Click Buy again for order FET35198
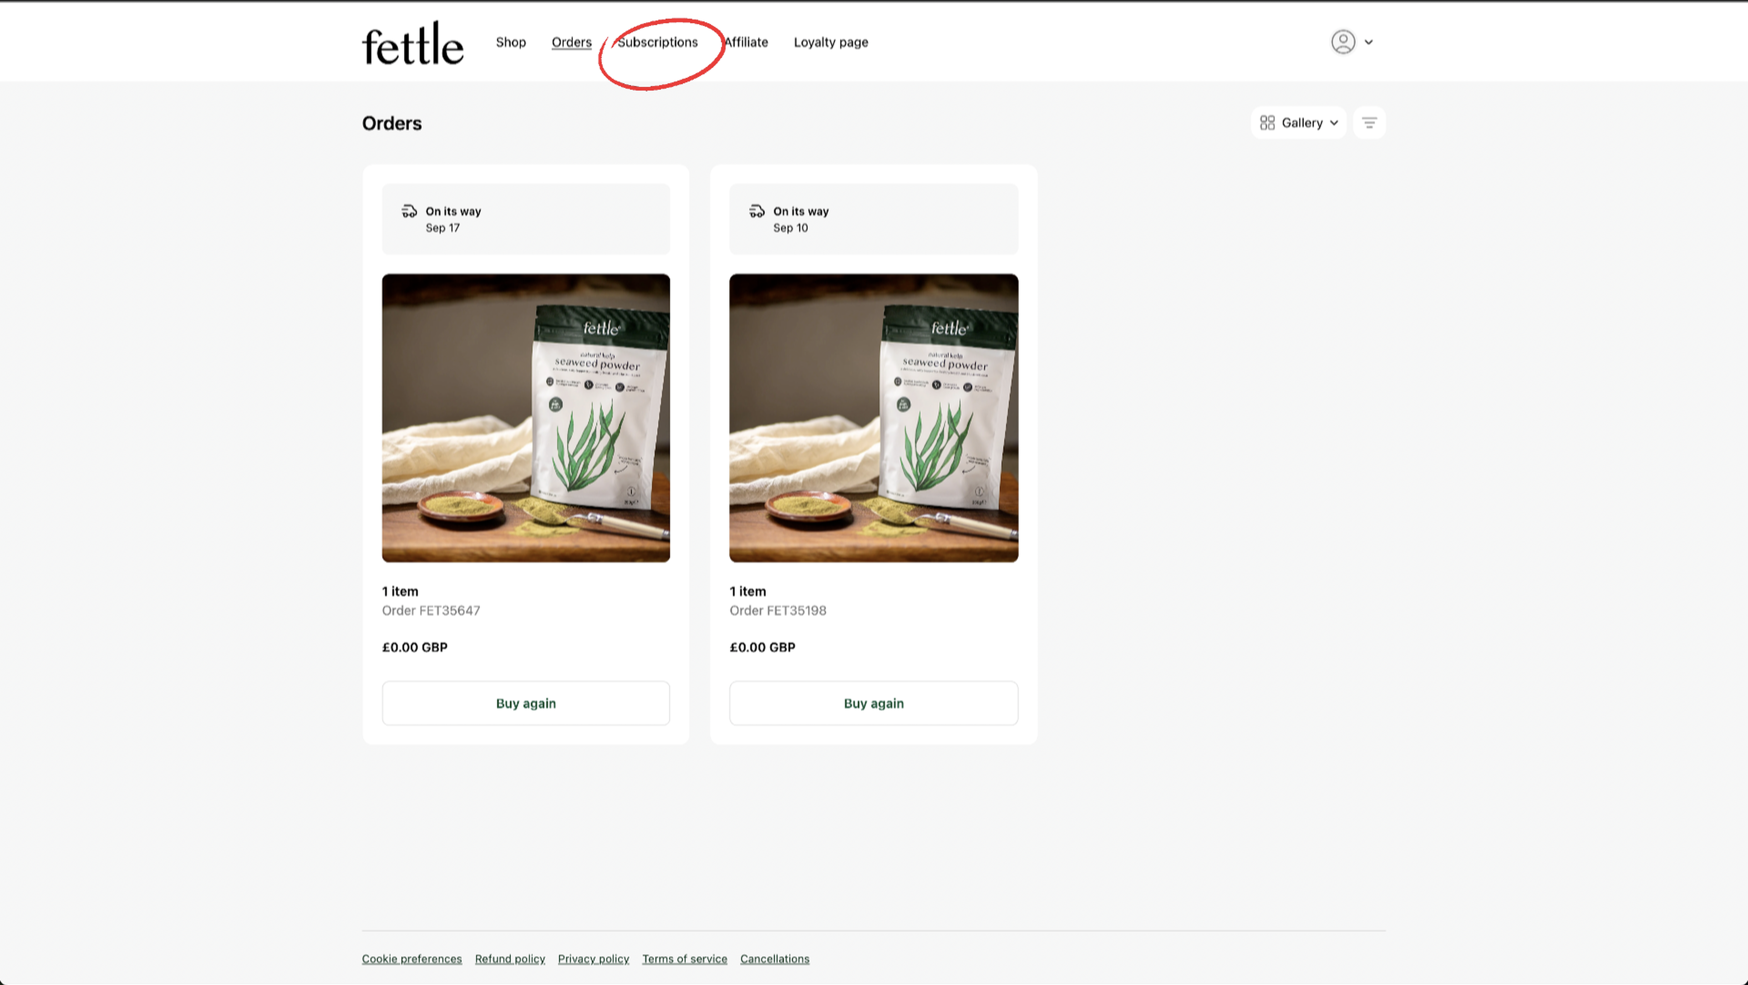The height and width of the screenshot is (985, 1748). (874, 703)
